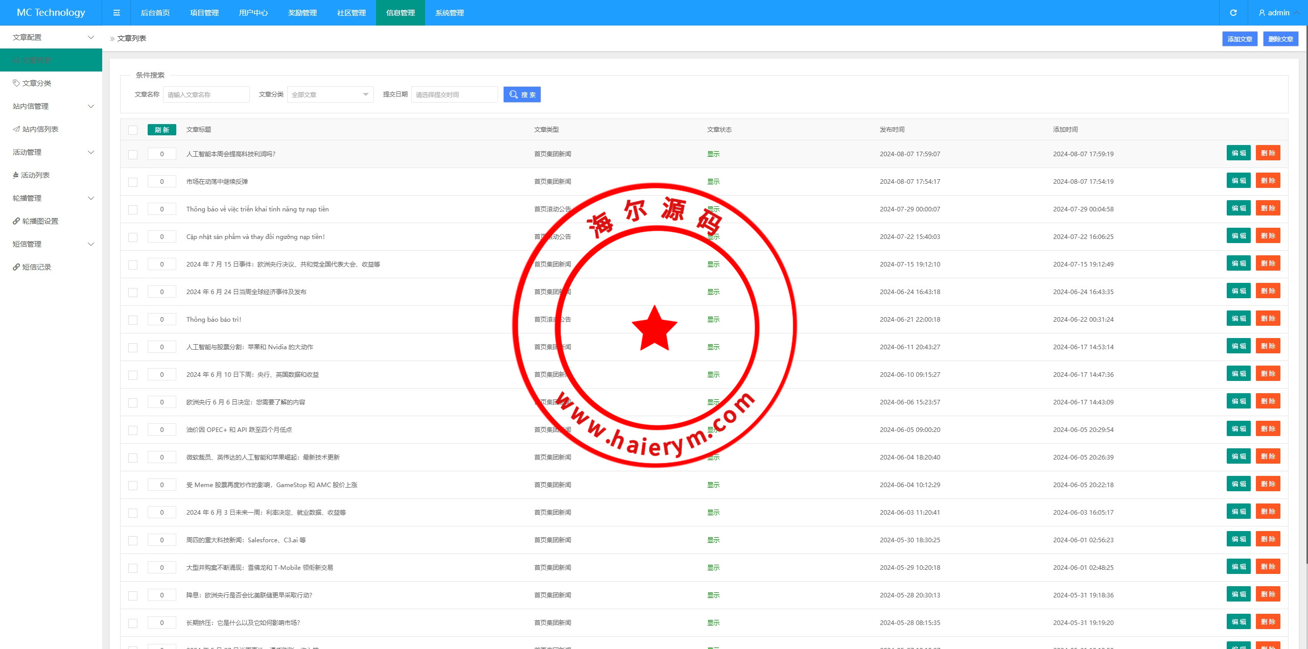Screen dimensions: 1308x649
Task: Click the green 刷新 sort button
Action: coord(161,130)
